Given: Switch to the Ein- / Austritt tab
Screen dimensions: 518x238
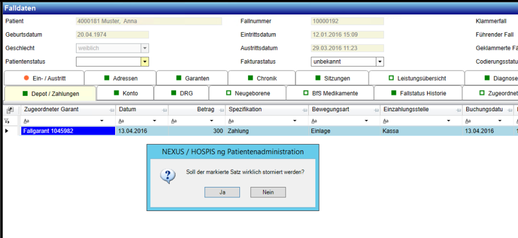Looking at the screenshot, I should tap(44, 79).
